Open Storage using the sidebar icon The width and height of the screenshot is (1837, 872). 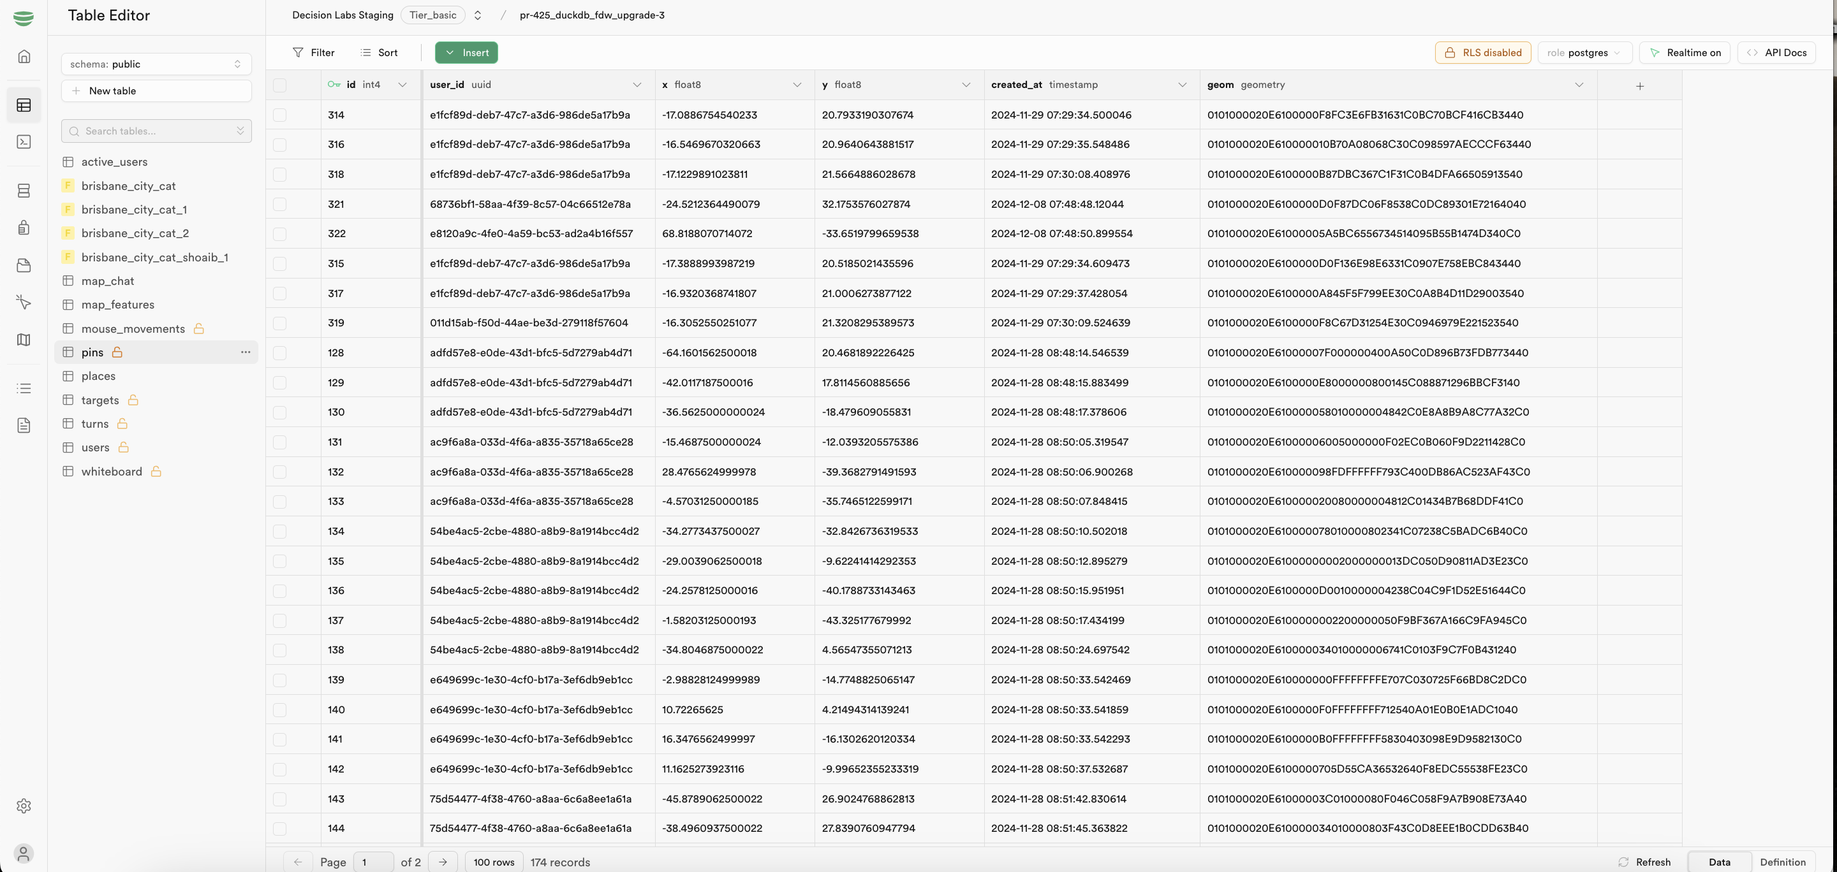24,265
